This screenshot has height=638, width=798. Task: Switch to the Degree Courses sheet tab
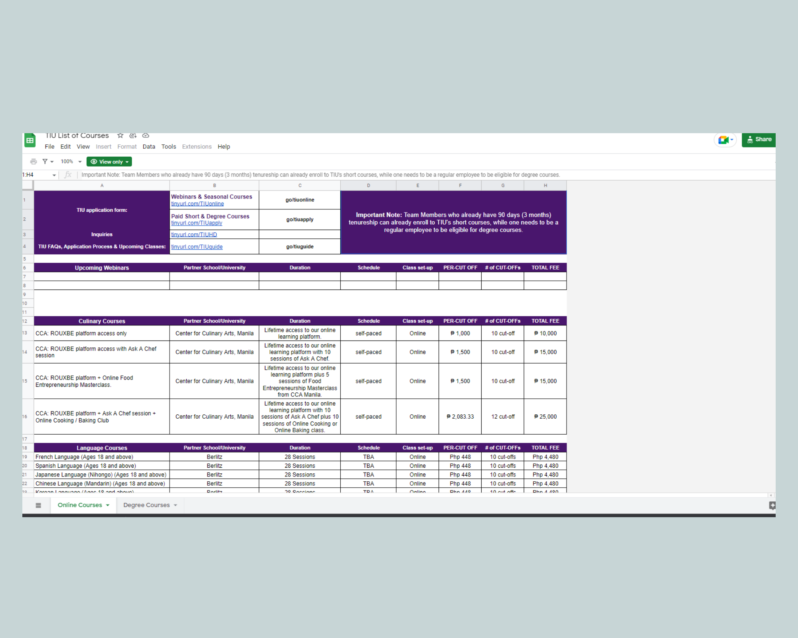146,505
